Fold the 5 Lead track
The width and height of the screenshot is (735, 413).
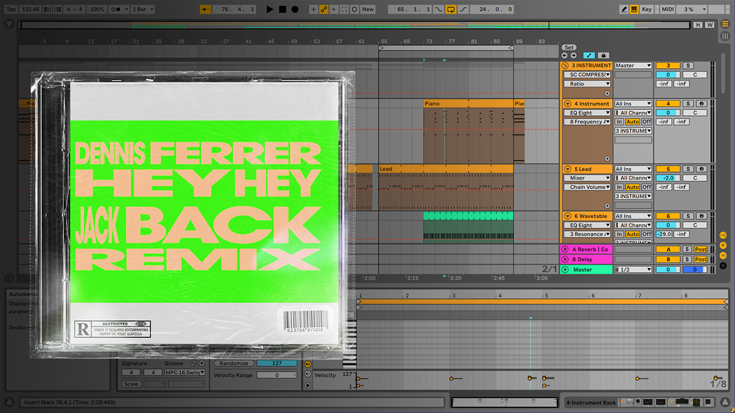click(567, 169)
